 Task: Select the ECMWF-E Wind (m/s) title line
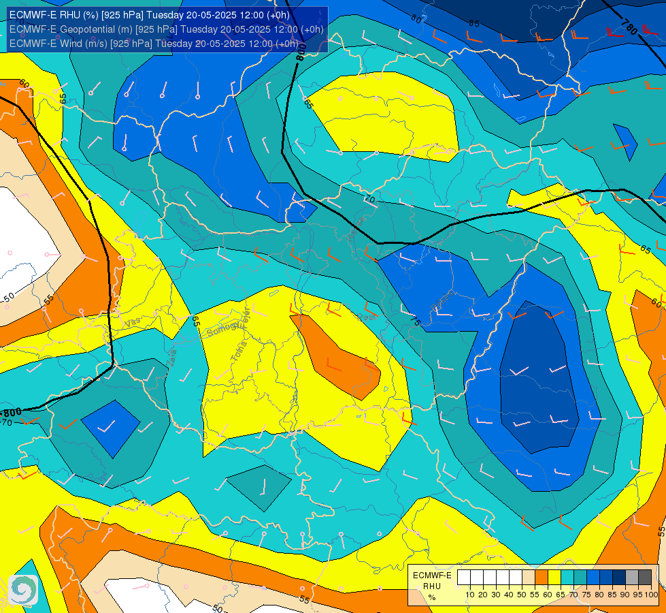[x=154, y=44]
